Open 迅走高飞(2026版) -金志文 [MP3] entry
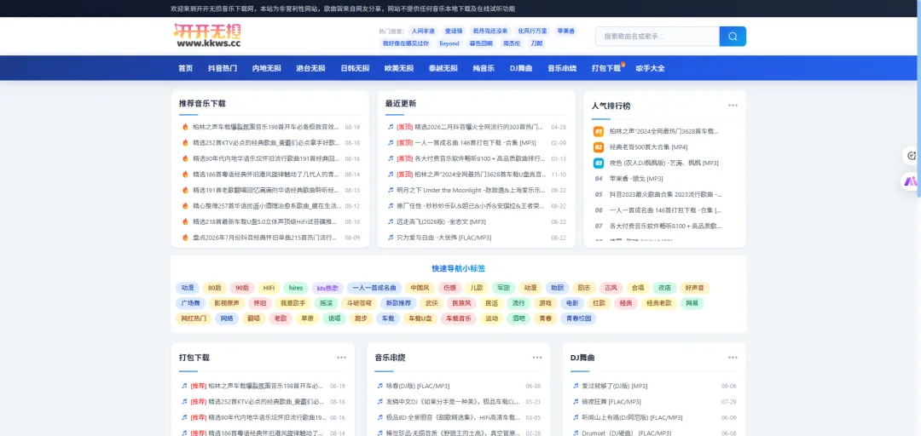Image resolution: width=921 pixels, height=436 pixels. click(x=441, y=221)
